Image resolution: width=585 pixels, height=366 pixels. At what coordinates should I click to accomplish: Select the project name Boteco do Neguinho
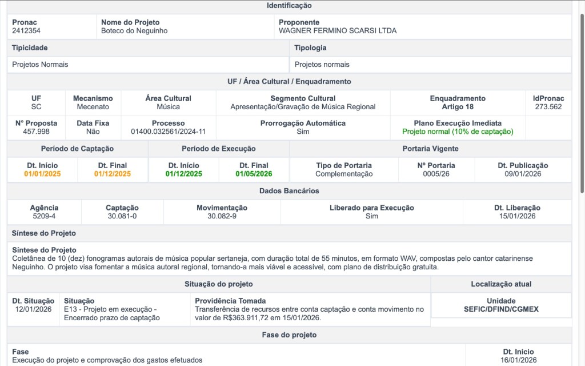point(134,31)
